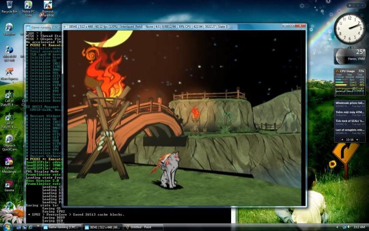
Task: Open the Garena desktop shortcut
Action: click(9, 186)
